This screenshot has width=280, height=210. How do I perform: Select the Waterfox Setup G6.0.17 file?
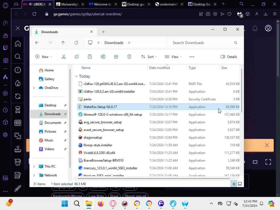pos(158,107)
